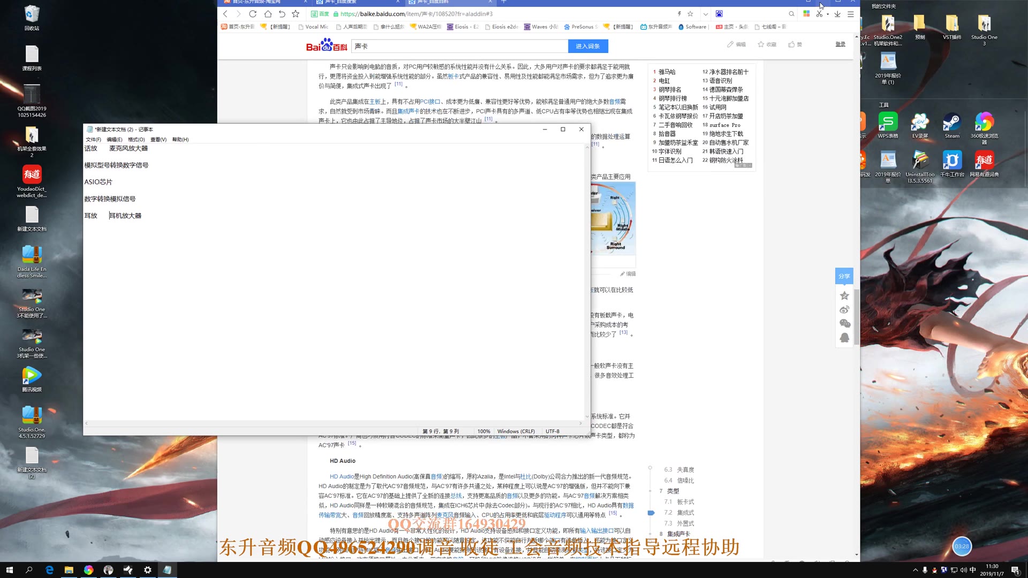Screen dimensions: 1028x578
Task: Open PreSonus plugin icon in browser bar
Action: (565, 27)
